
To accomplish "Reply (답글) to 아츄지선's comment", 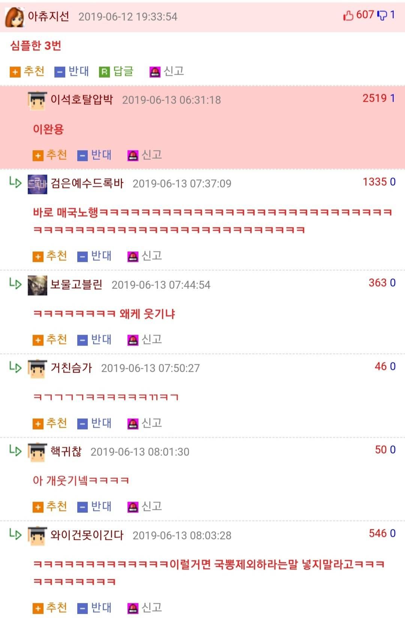I will point(116,71).
